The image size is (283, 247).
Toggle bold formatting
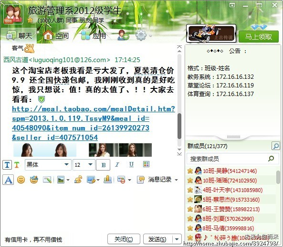(x=103, y=165)
